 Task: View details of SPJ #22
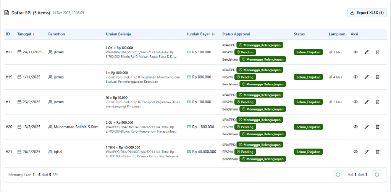355,52
